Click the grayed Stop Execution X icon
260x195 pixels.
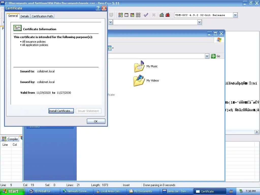pos(154,15)
